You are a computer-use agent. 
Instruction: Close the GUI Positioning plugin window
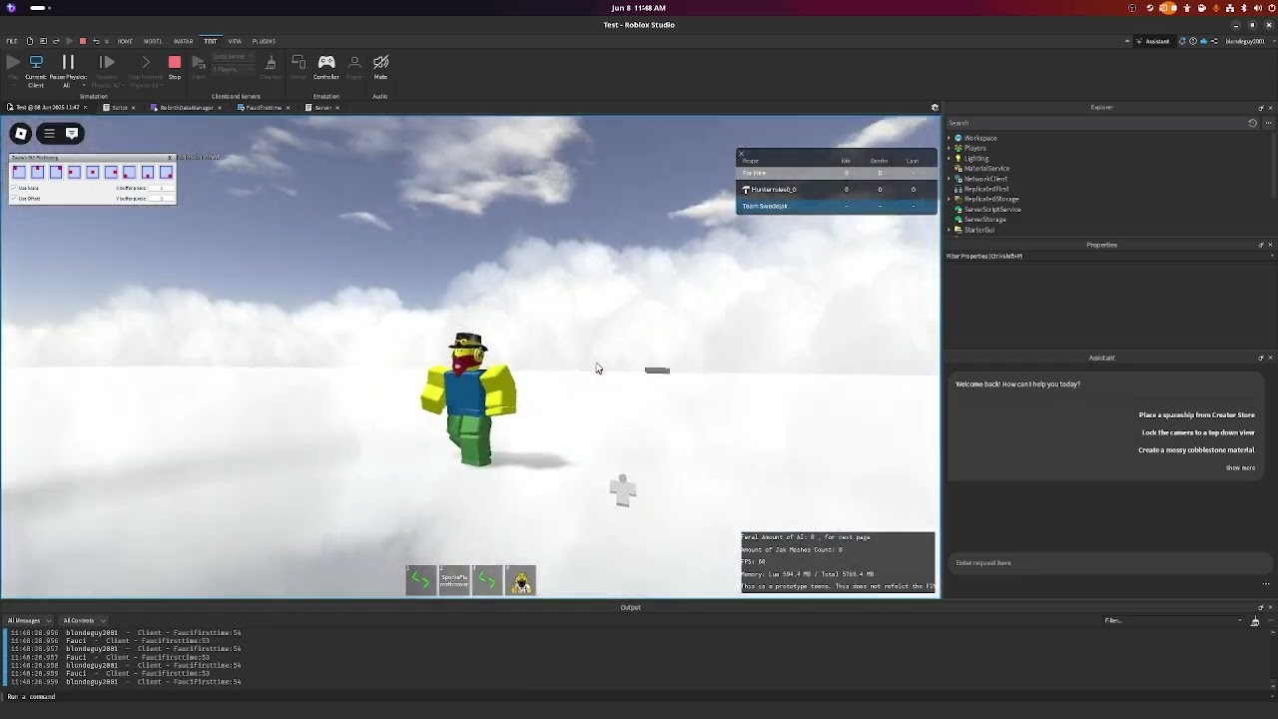pyautogui.click(x=171, y=158)
